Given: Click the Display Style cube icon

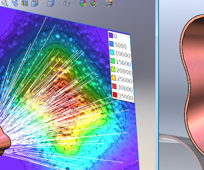Looking at the screenshot, I should click(x=51, y=3).
